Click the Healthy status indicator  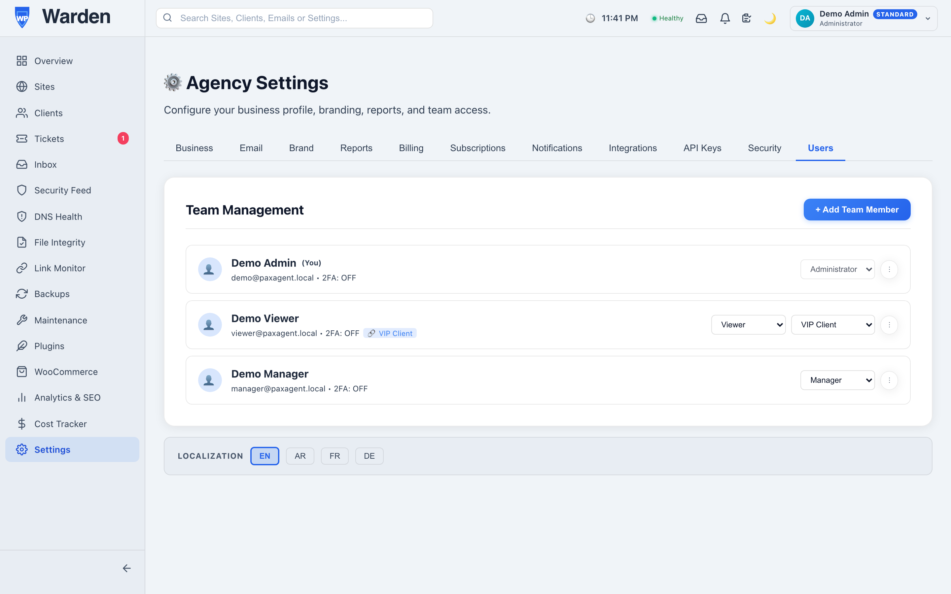tap(667, 18)
